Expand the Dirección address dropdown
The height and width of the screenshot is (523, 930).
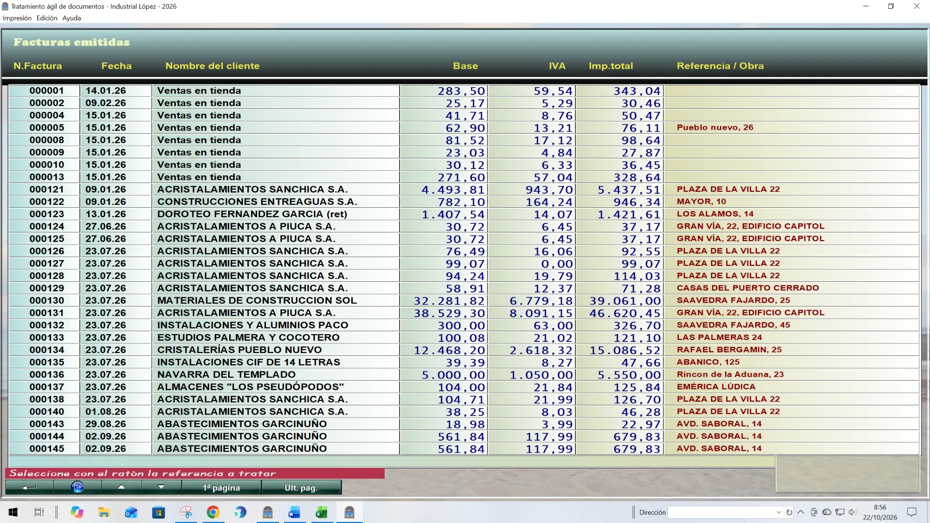(x=778, y=512)
